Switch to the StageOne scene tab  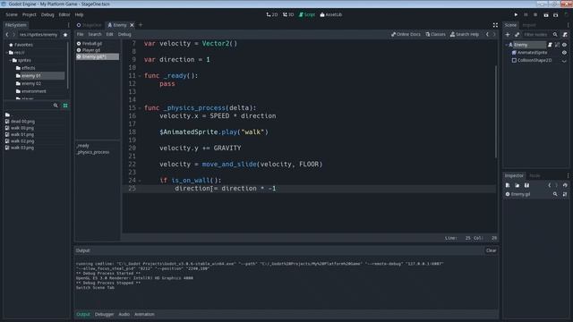coord(89,25)
